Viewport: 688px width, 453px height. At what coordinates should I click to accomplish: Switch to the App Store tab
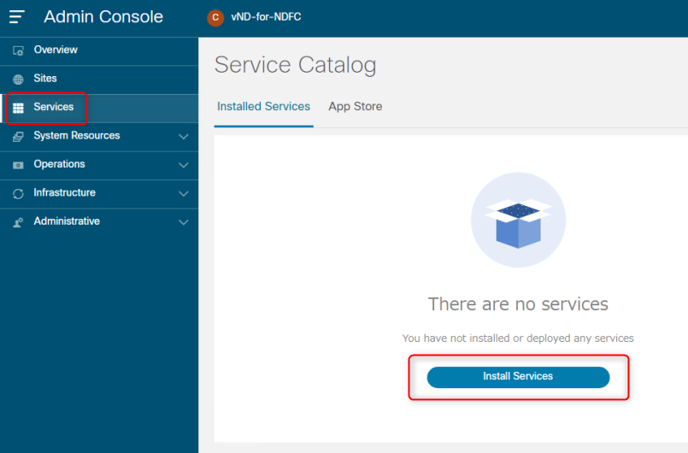356,107
